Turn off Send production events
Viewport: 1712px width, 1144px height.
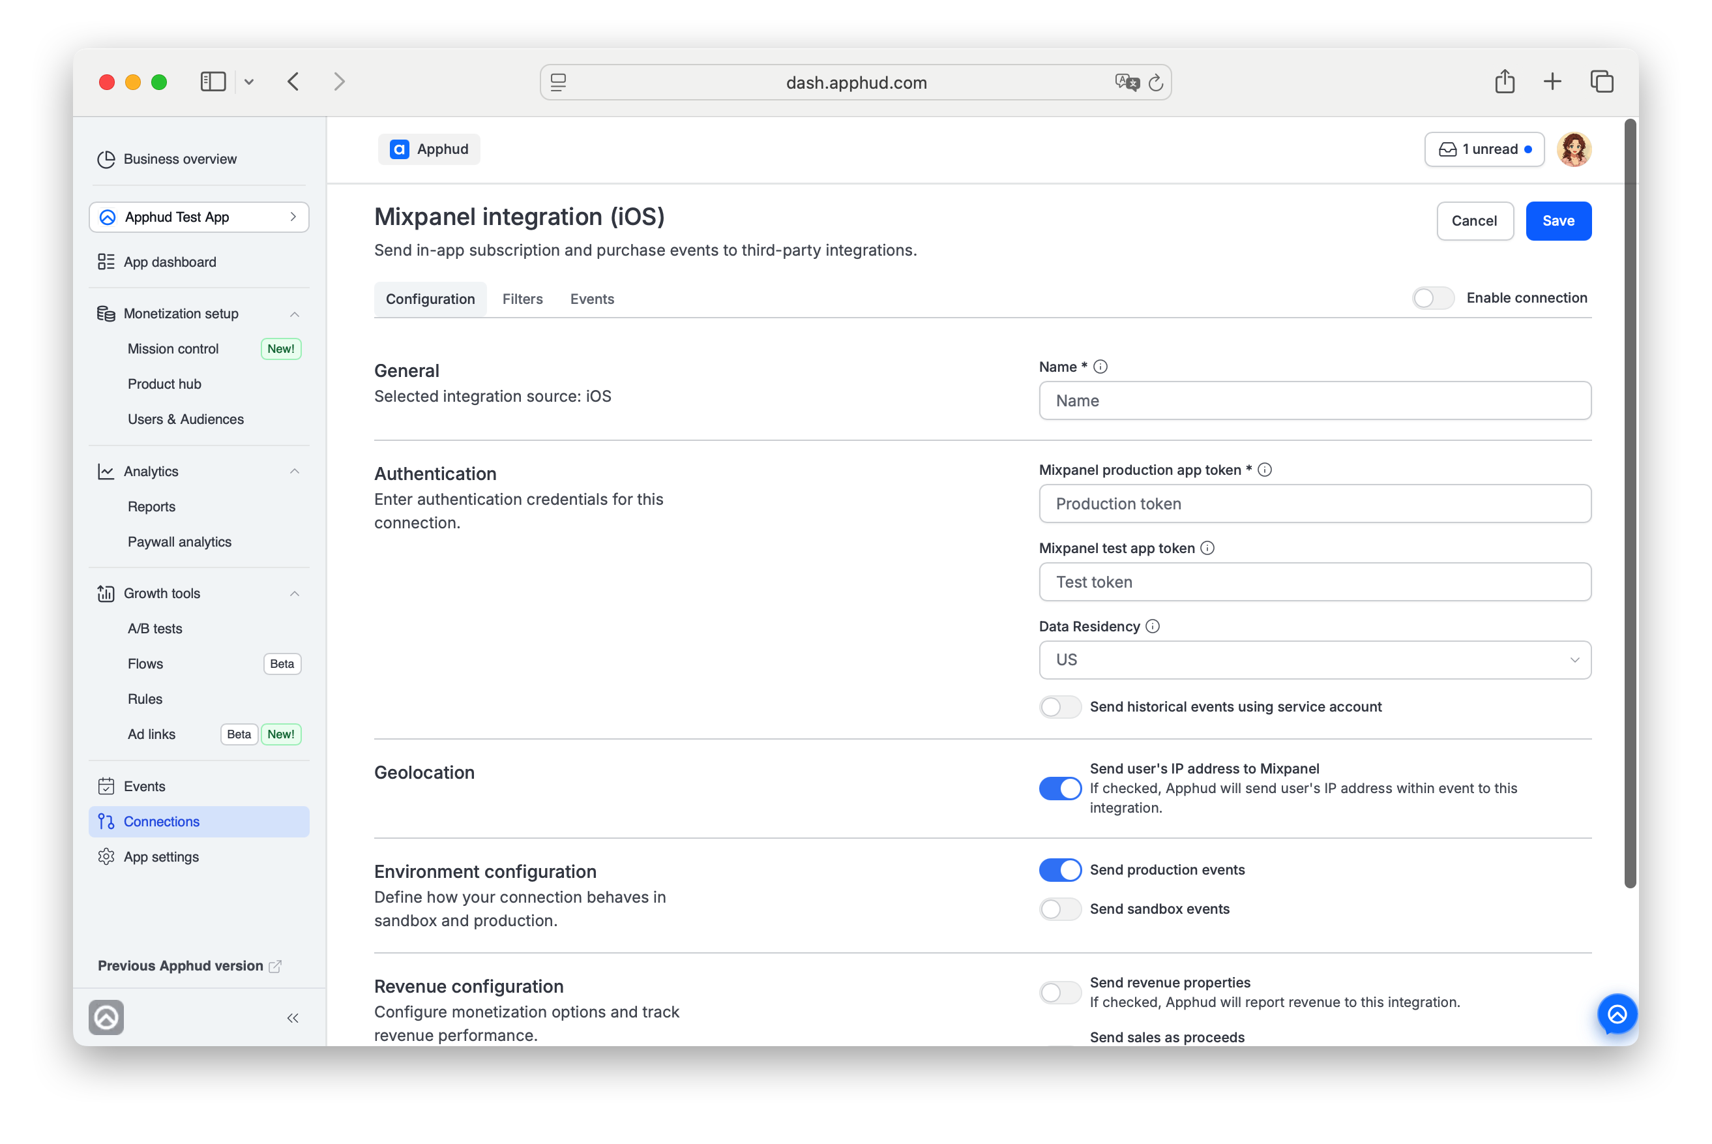point(1060,869)
